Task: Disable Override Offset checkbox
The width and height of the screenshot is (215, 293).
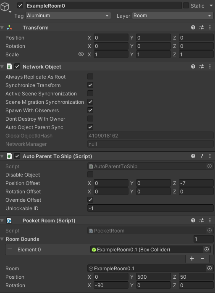Action: click(x=90, y=200)
